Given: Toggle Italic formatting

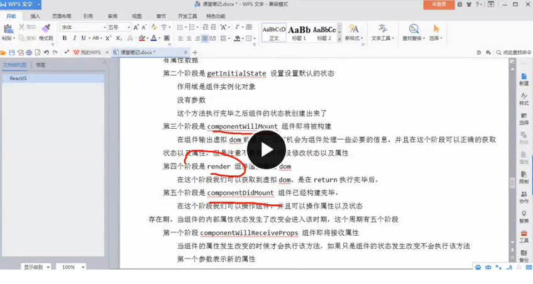Looking at the screenshot, I should pos(74,38).
